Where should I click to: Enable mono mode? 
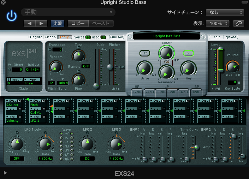pos(51,37)
